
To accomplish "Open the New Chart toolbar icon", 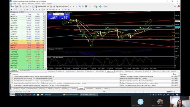I will [12, 7].
